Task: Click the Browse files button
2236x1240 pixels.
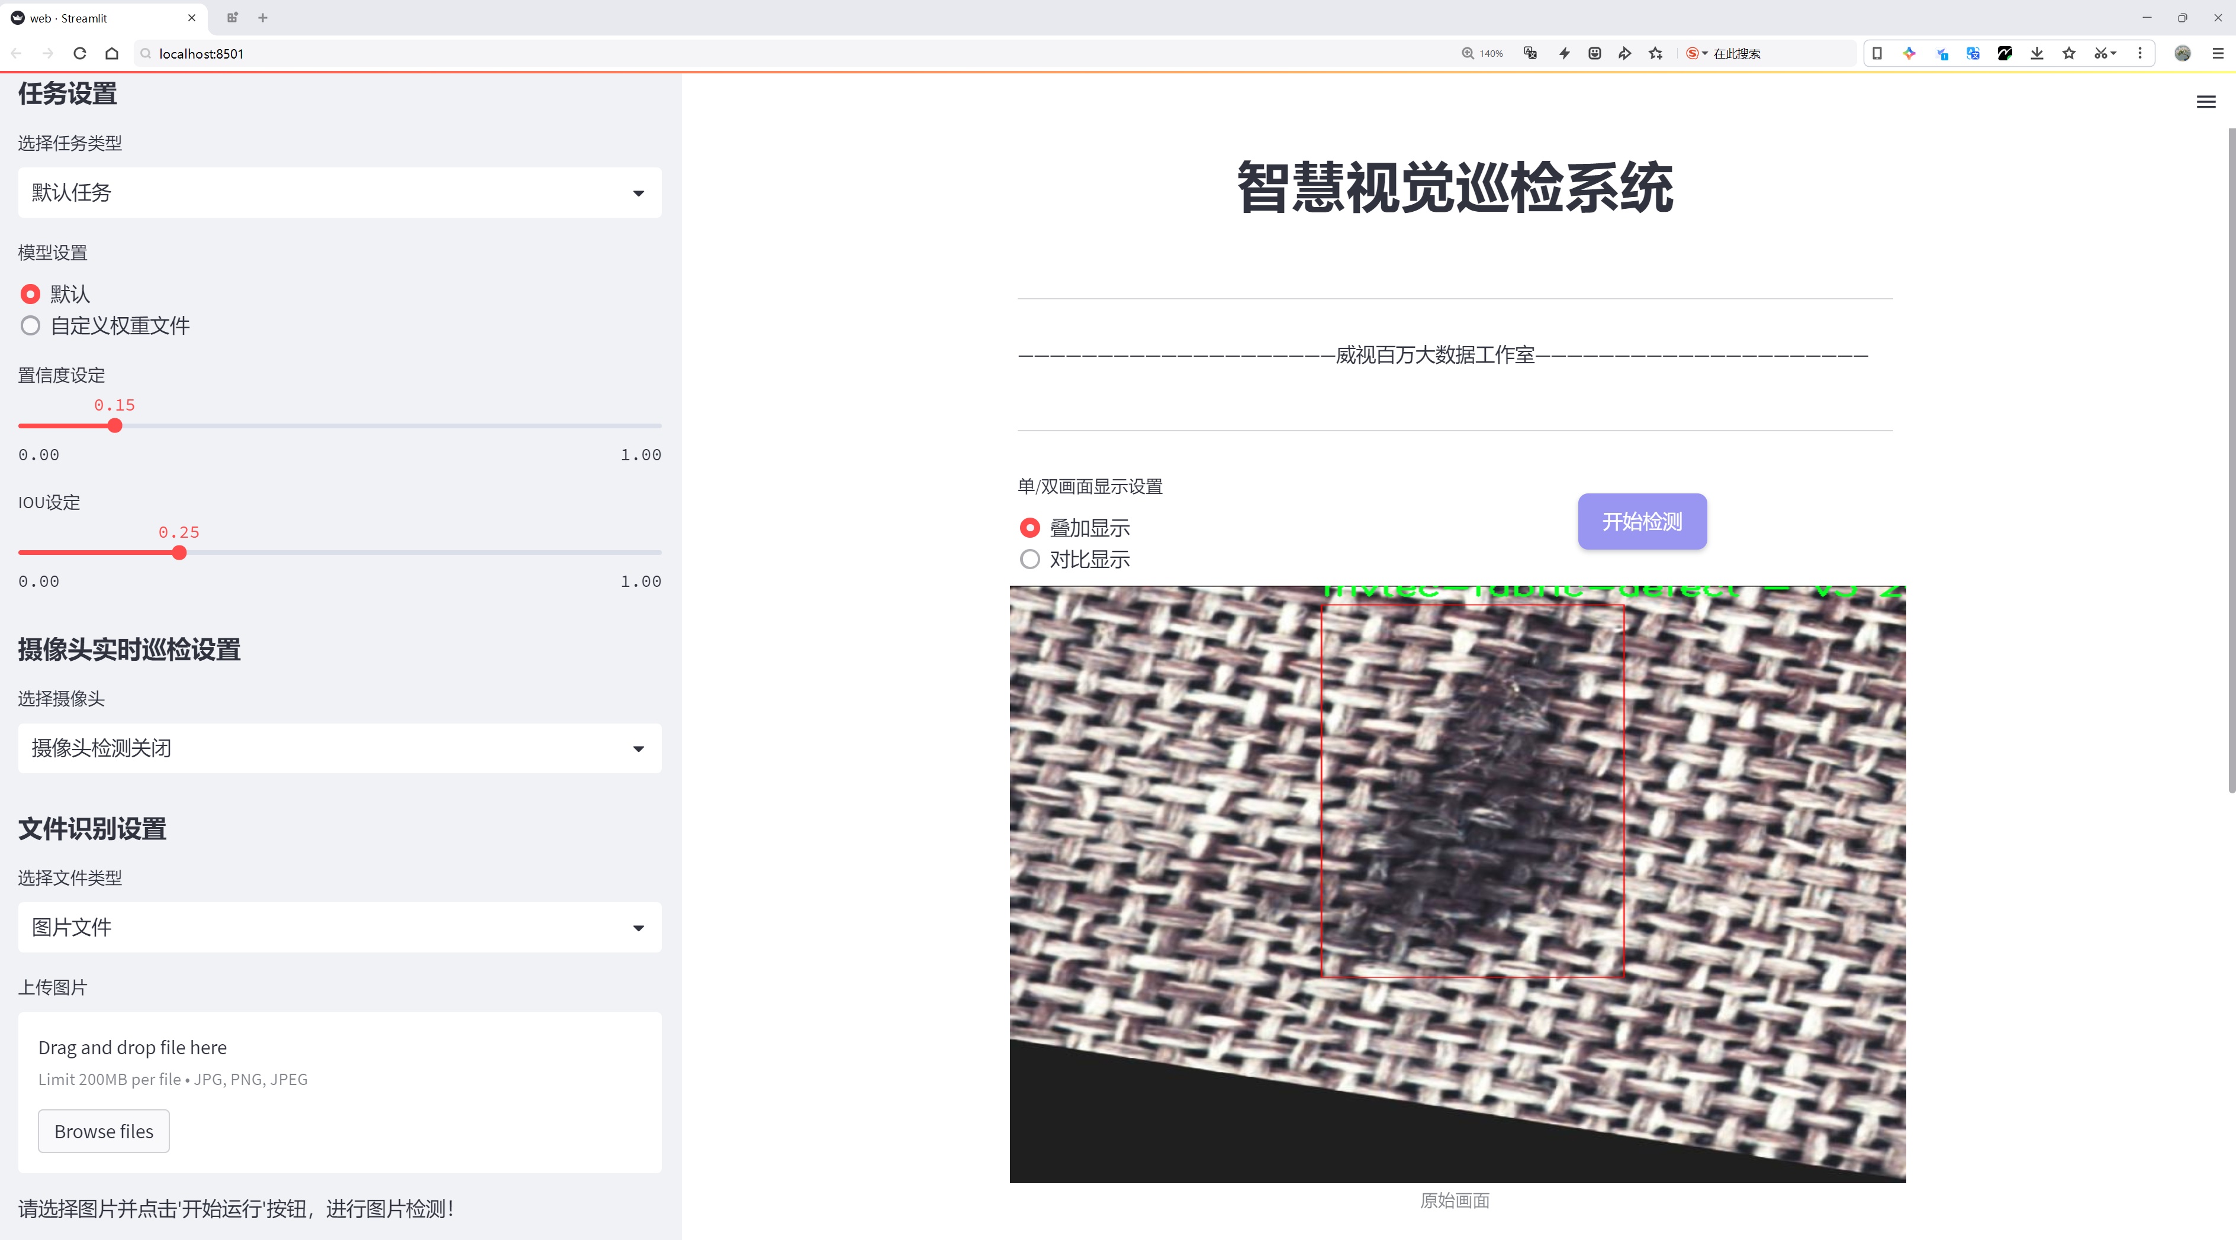Action: [x=103, y=1131]
